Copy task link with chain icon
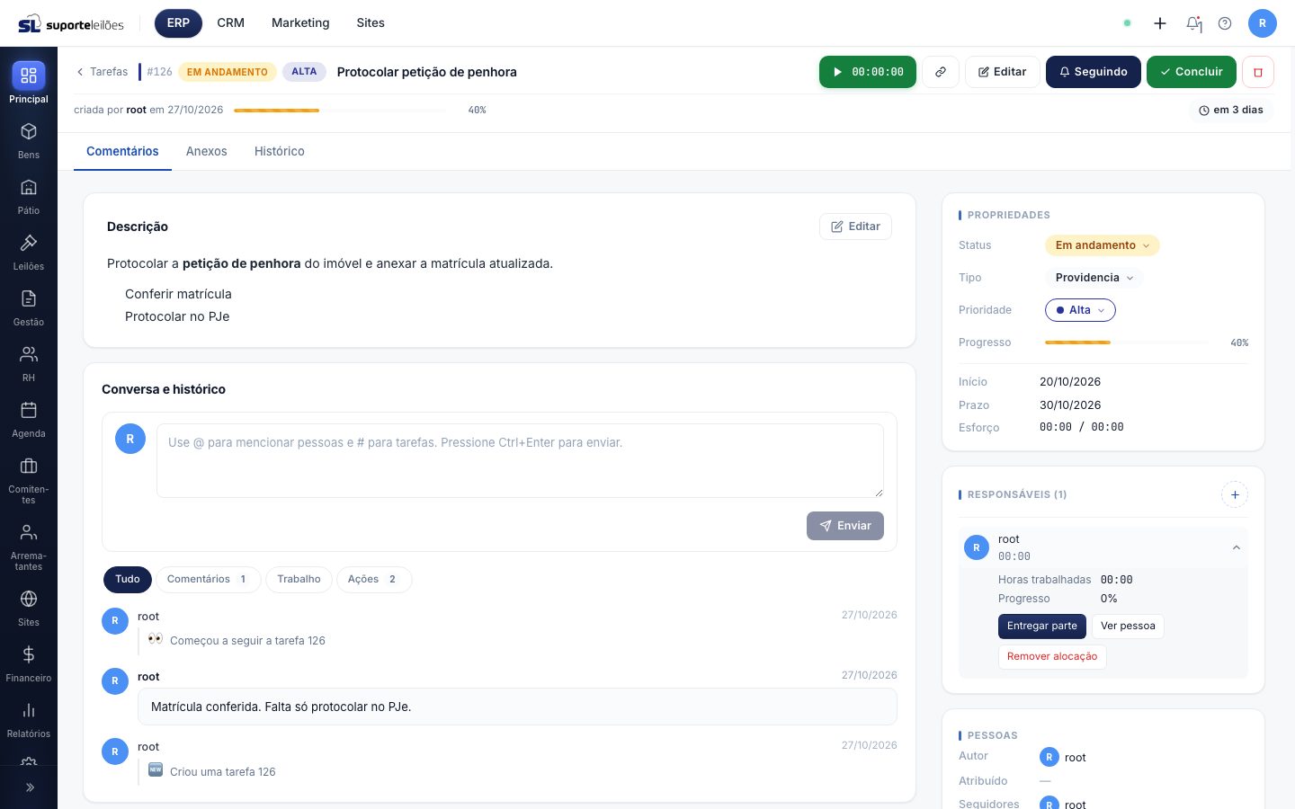The width and height of the screenshot is (1295, 809). pos(941,72)
